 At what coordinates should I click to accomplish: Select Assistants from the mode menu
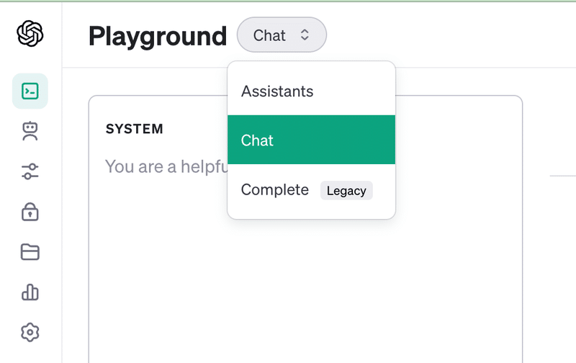tap(312, 91)
